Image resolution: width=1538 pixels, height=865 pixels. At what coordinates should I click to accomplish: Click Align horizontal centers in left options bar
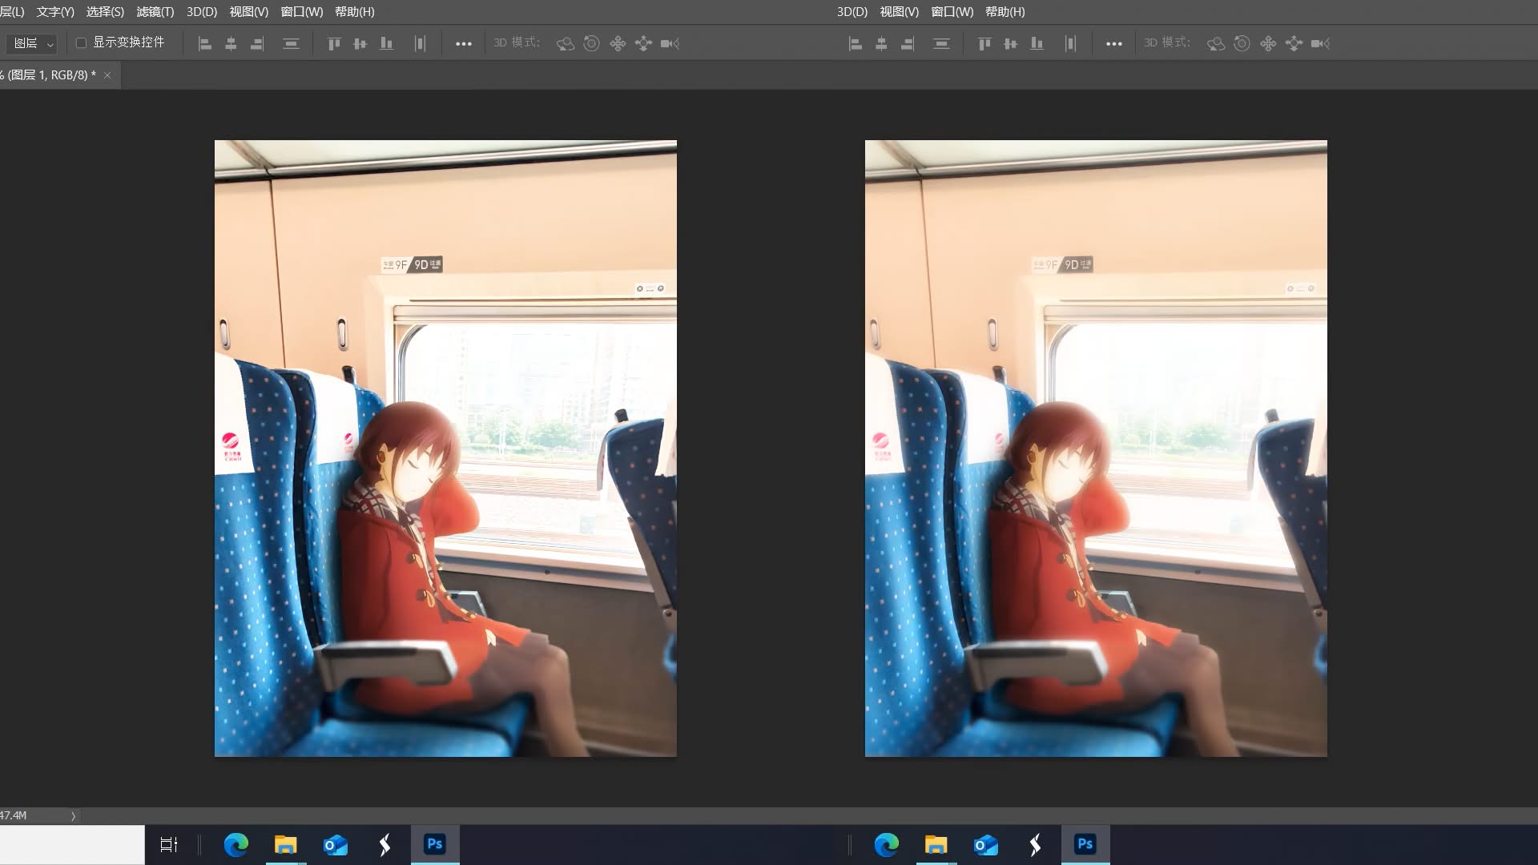point(231,44)
